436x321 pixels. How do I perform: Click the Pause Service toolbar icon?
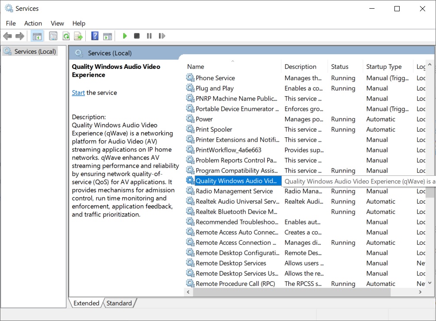click(149, 36)
